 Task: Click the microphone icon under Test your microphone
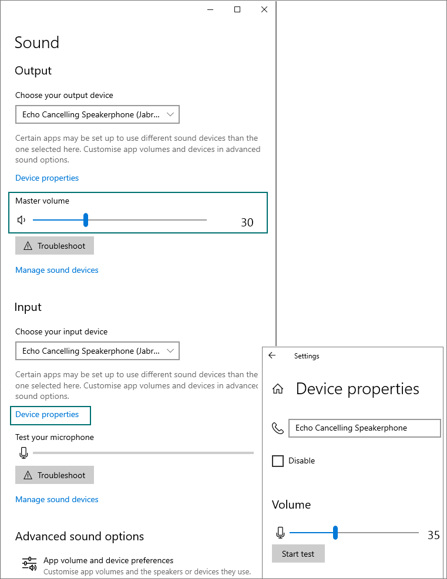click(x=23, y=453)
